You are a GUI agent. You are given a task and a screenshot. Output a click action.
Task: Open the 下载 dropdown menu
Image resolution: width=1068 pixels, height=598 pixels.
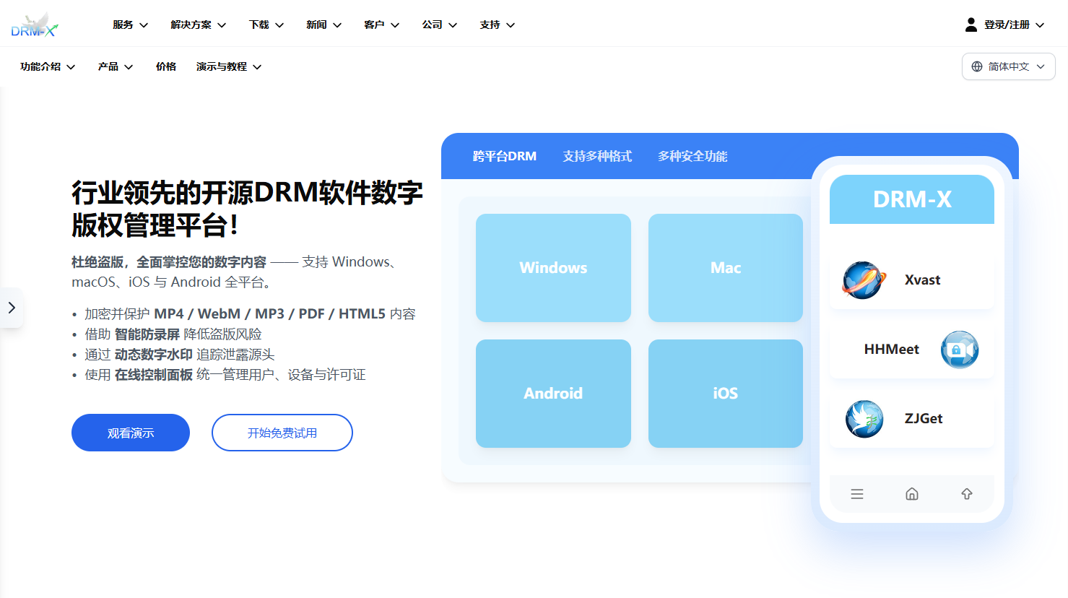(266, 25)
